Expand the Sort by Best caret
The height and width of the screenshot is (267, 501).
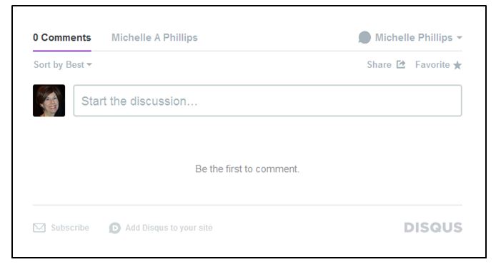(89, 64)
